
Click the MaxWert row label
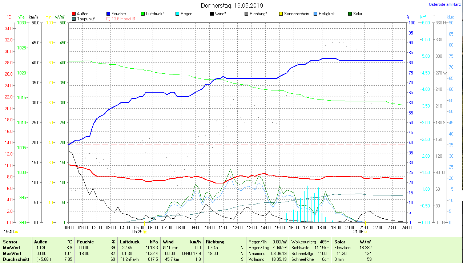12,253
